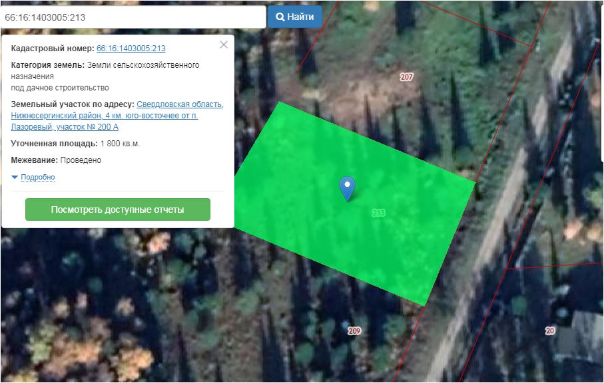
Task: Expand the Подробно details section
Action: [38, 178]
